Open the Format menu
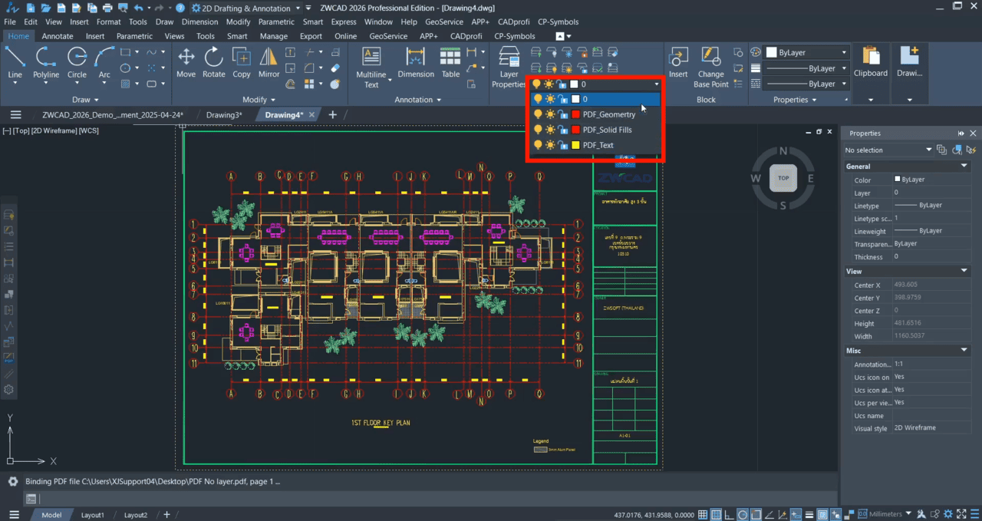The height and width of the screenshot is (521, 982). click(x=108, y=21)
